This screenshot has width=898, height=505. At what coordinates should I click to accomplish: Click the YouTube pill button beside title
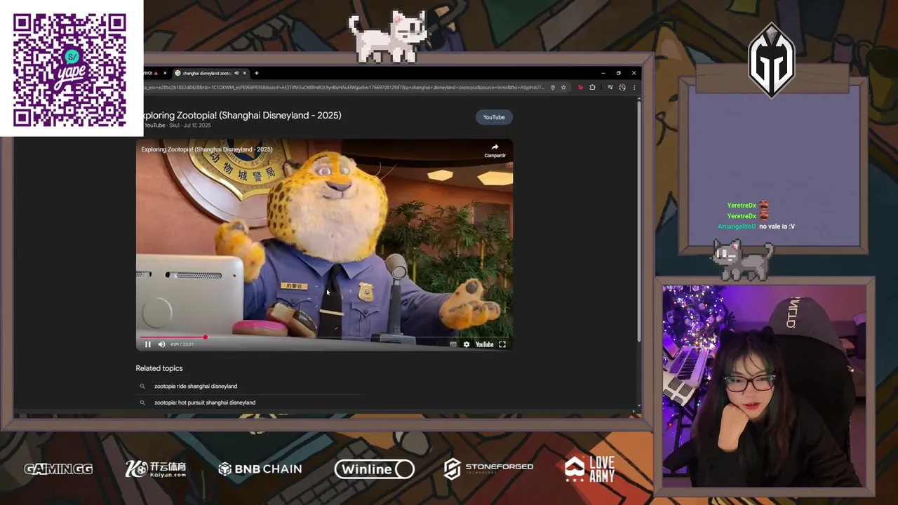click(x=494, y=117)
